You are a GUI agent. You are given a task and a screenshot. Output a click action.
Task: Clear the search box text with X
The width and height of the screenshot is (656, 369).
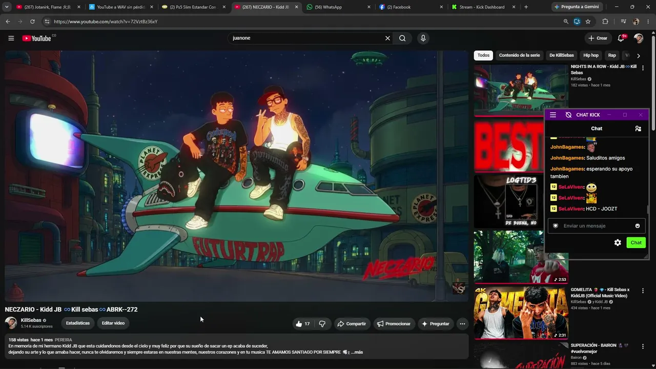pyautogui.click(x=387, y=38)
